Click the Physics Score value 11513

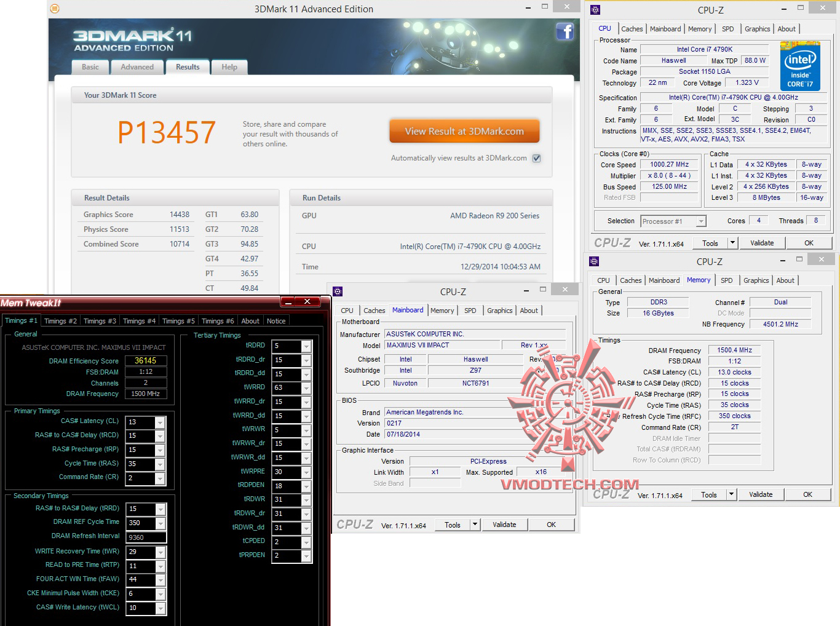point(180,229)
